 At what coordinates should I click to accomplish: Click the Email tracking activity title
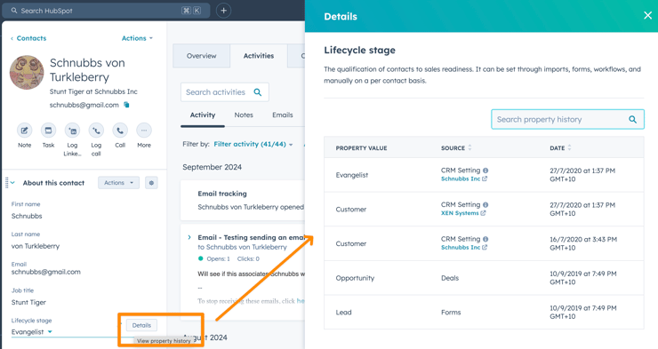coord(222,194)
